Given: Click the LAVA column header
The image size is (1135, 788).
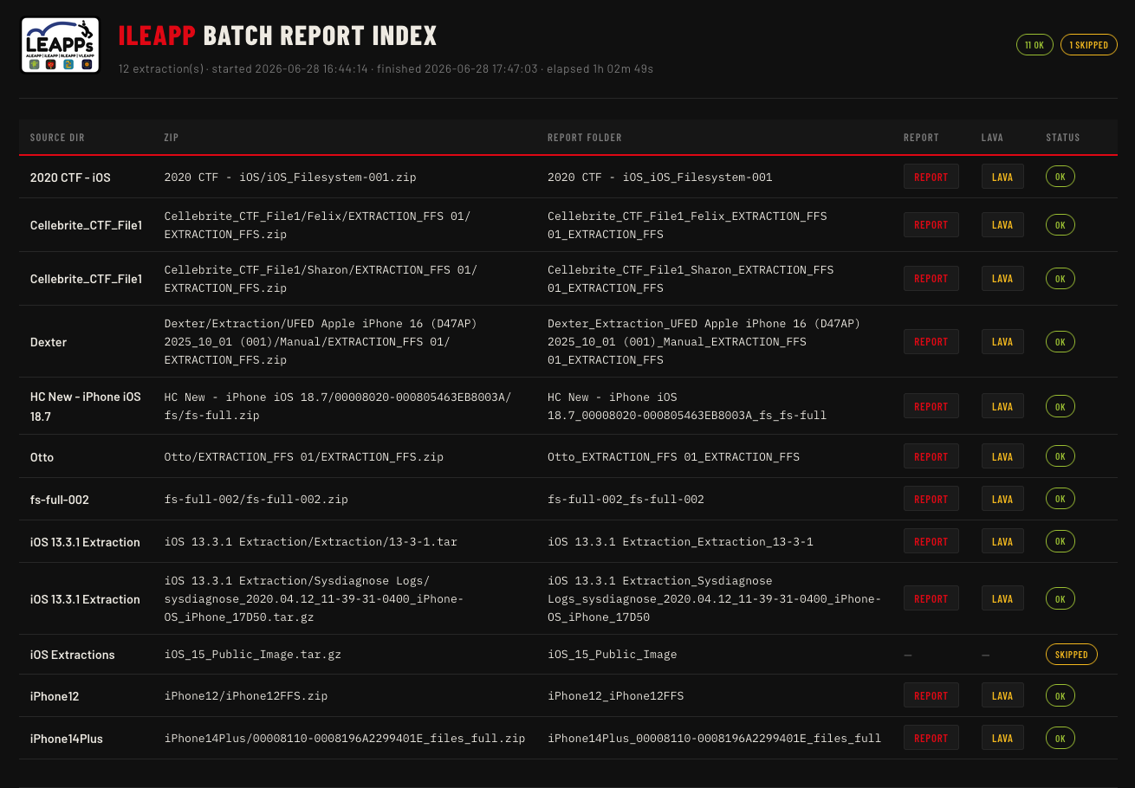Looking at the screenshot, I should pyautogui.click(x=993, y=138).
